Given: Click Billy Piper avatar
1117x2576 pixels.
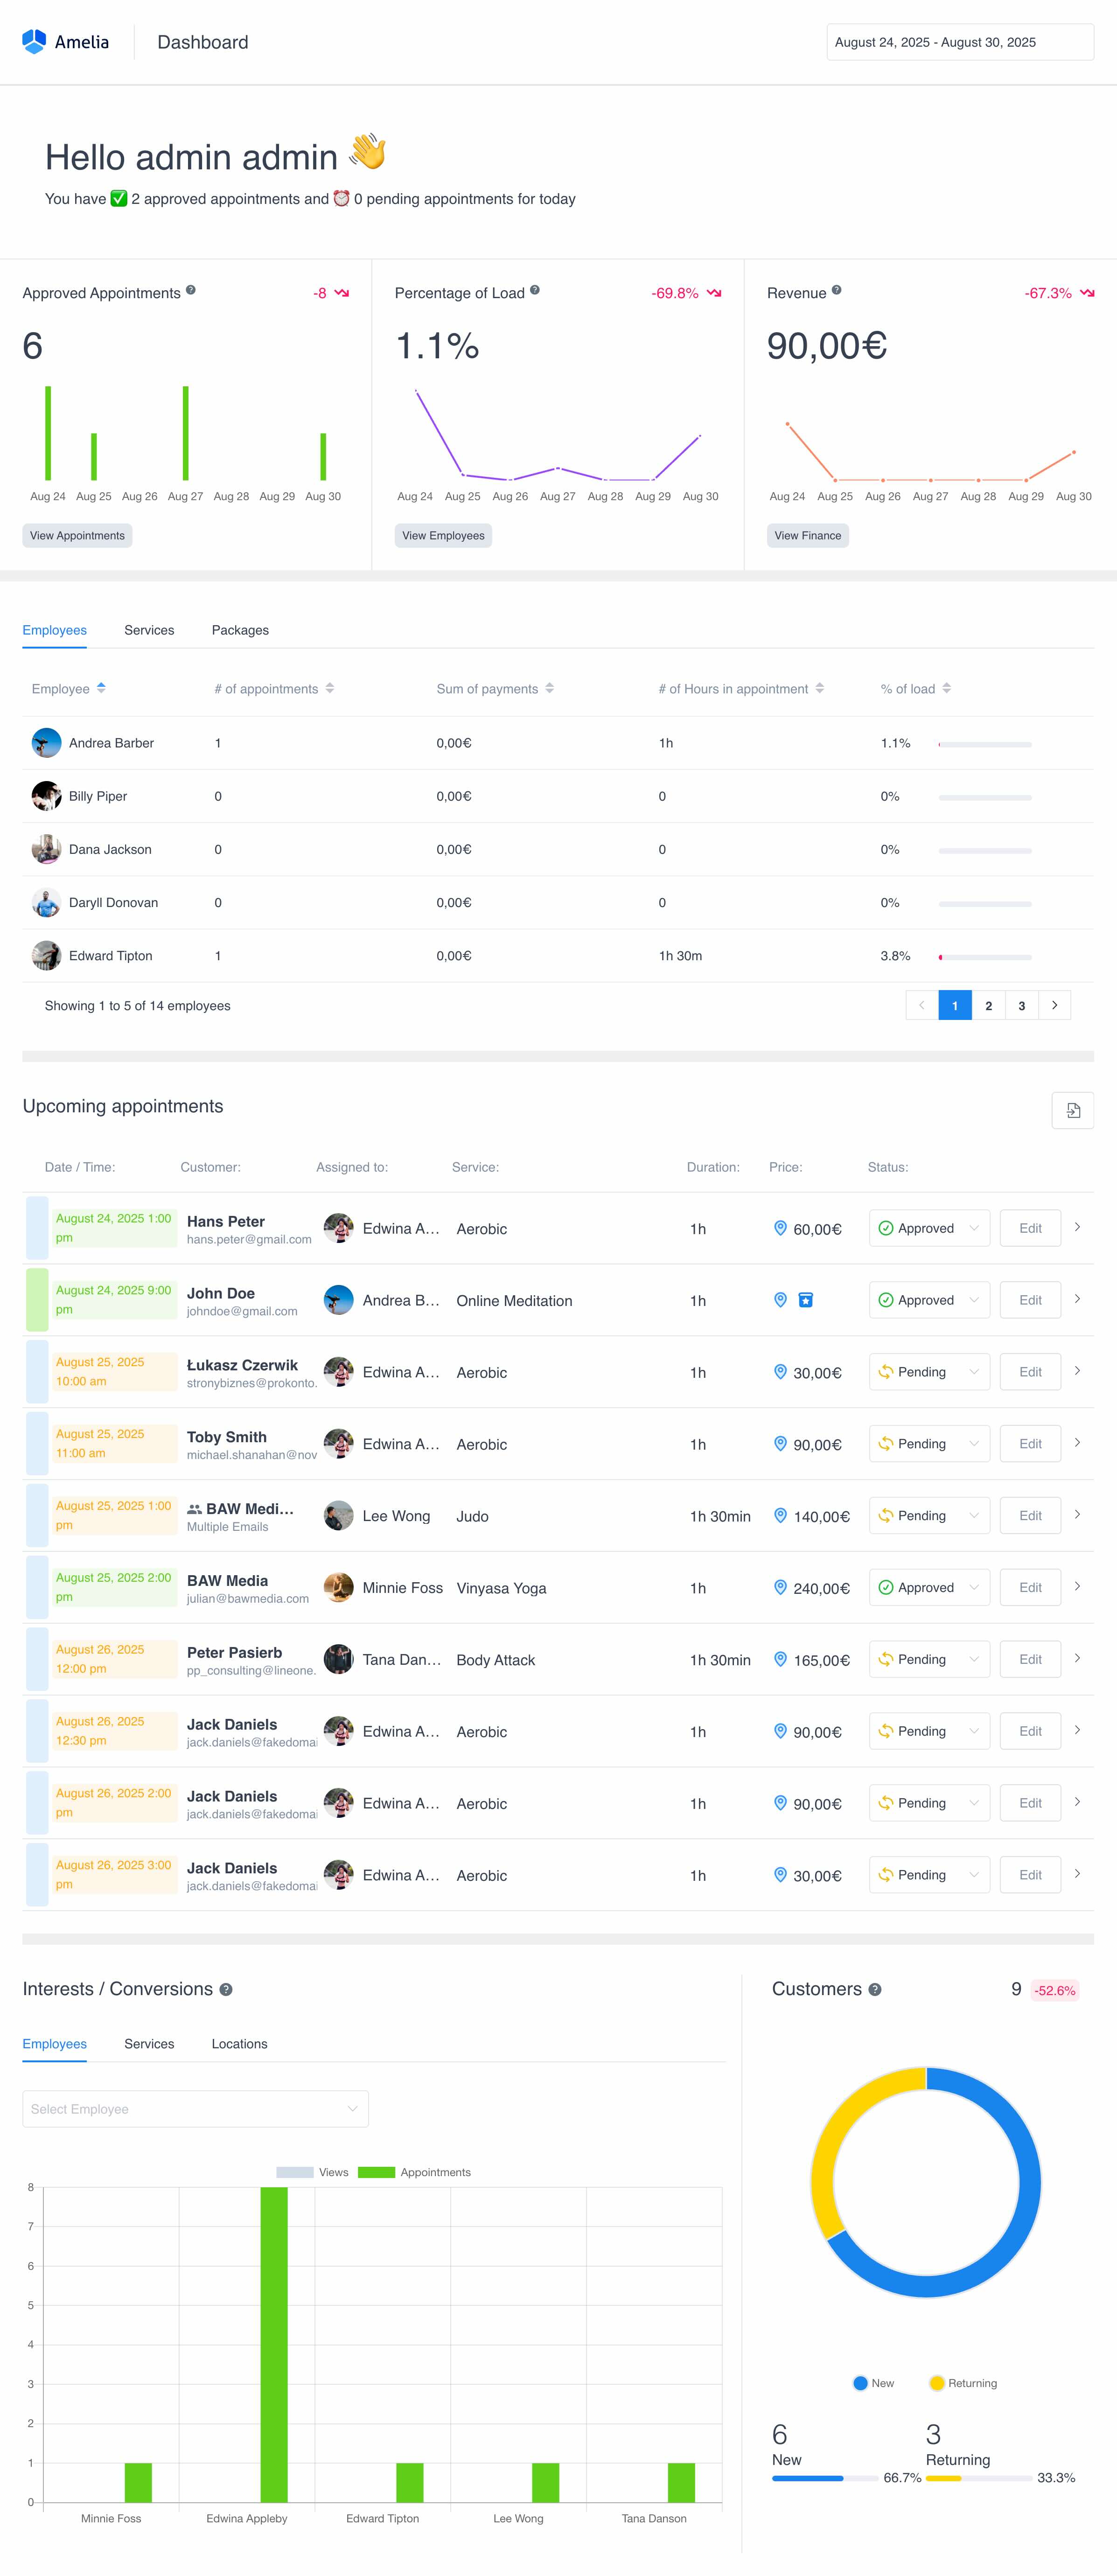Looking at the screenshot, I should click(x=46, y=796).
